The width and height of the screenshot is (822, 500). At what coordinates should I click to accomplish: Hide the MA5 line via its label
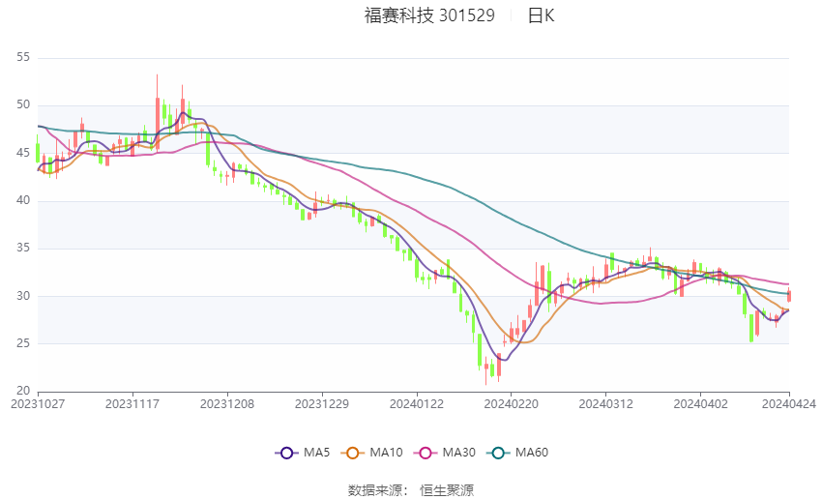pyautogui.click(x=316, y=453)
